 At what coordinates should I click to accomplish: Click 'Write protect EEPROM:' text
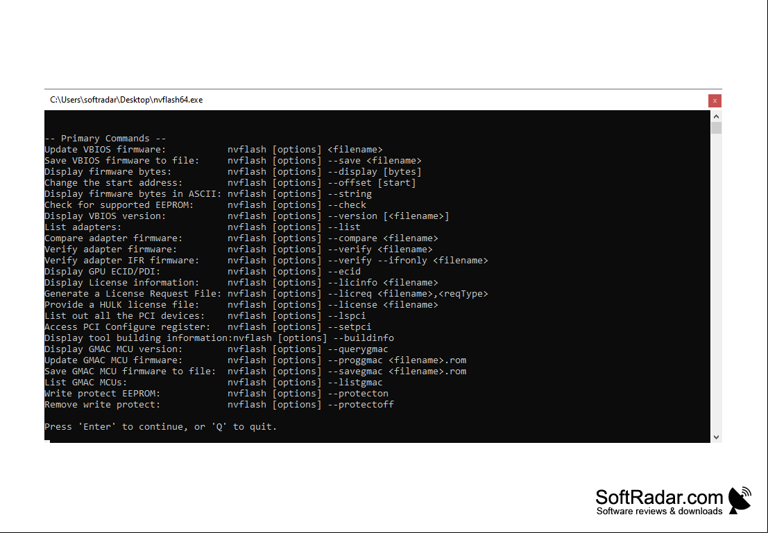pos(103,394)
